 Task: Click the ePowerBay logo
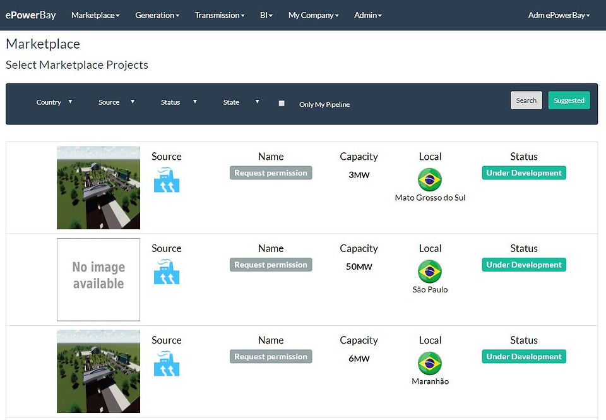[x=30, y=15]
